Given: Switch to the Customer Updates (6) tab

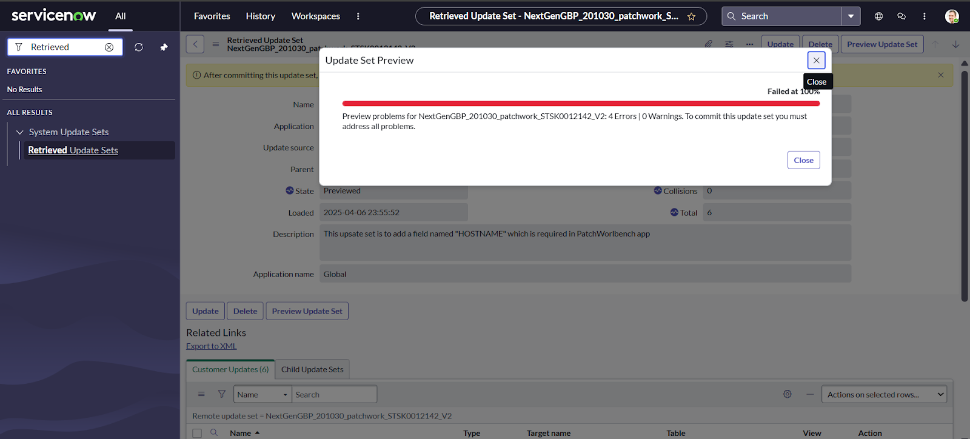Looking at the screenshot, I should coord(230,369).
